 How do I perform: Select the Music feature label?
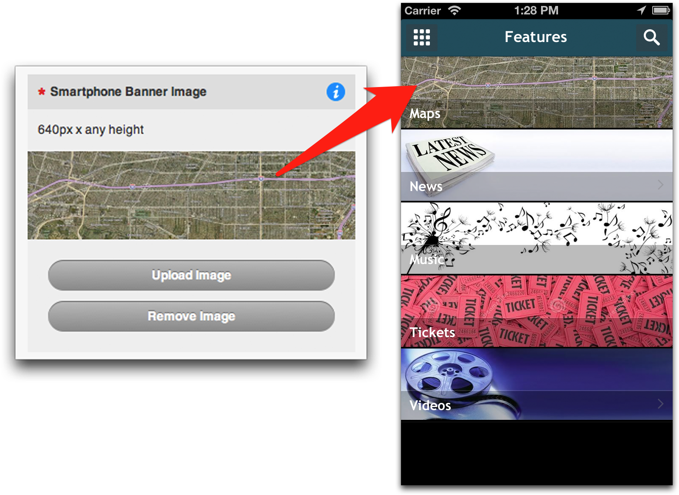point(426,259)
